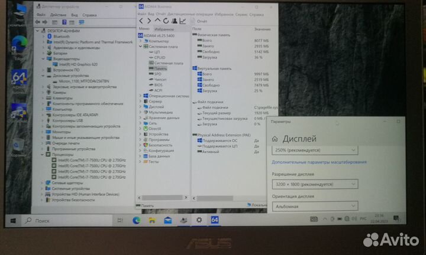Open the scale 250% dropdown

coord(315,150)
